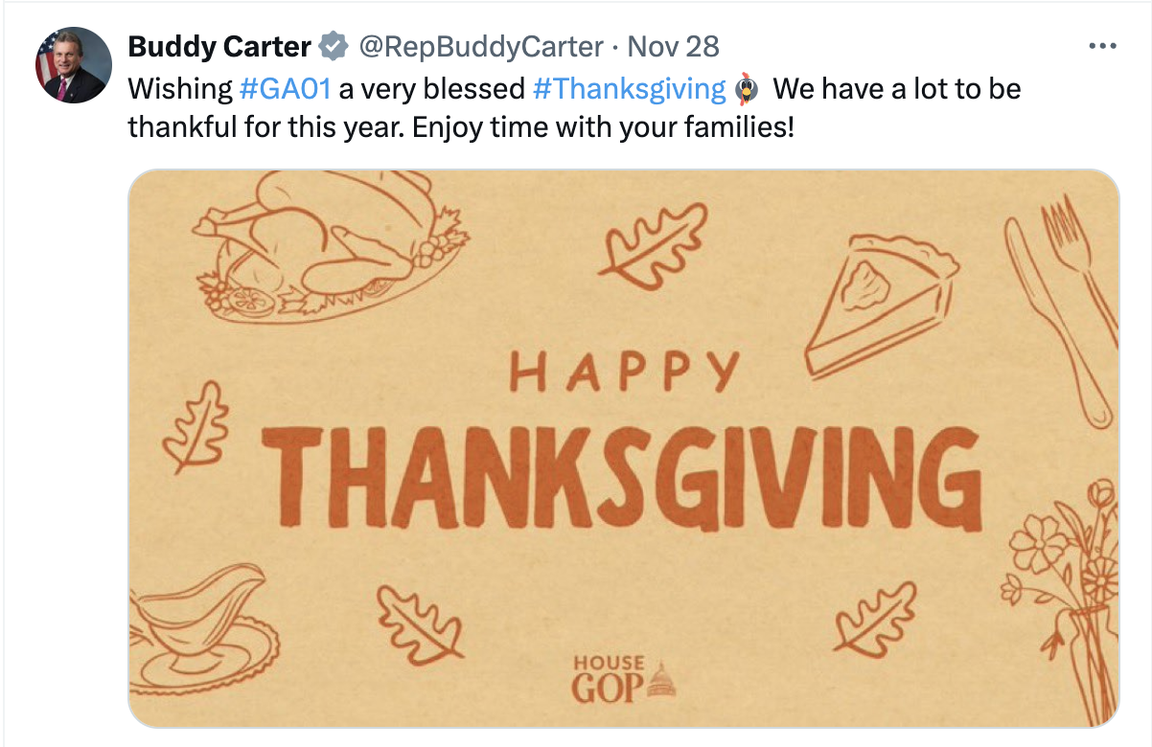
Task: Click the turkey emoji in the tweet
Action: point(748,90)
